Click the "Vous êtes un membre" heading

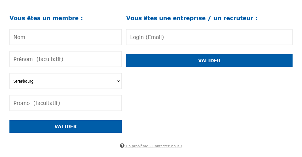46,18
